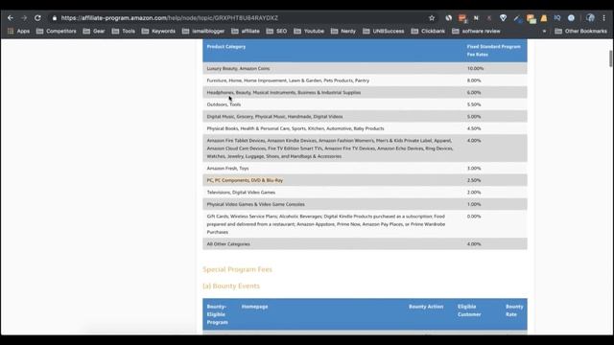This screenshot has height=345, width=614.
Task: Open the Apps shortcut in bookmarks bar
Action: pos(18,31)
